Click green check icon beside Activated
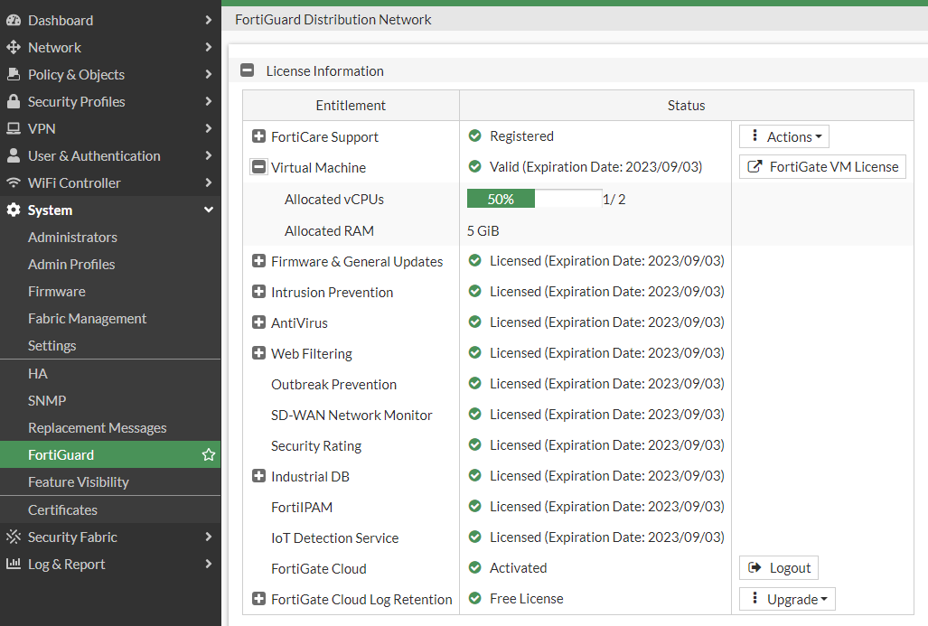 pyautogui.click(x=474, y=567)
